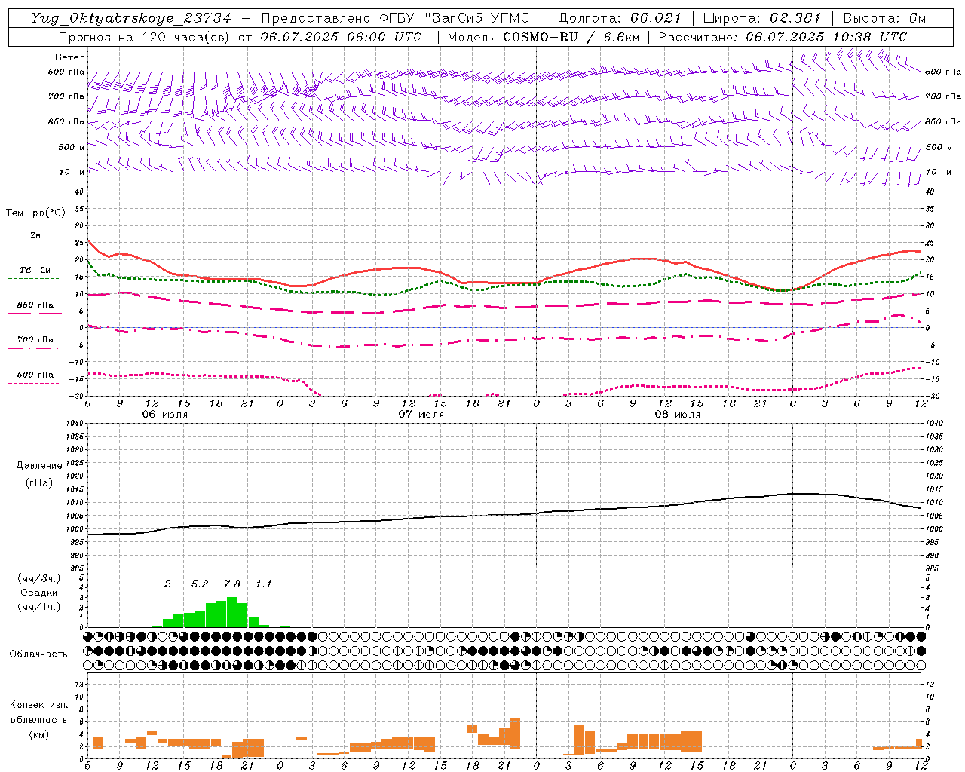Click the (мм/3ч.) precipitation unit label
The width and height of the screenshot is (965, 772).
41,578
